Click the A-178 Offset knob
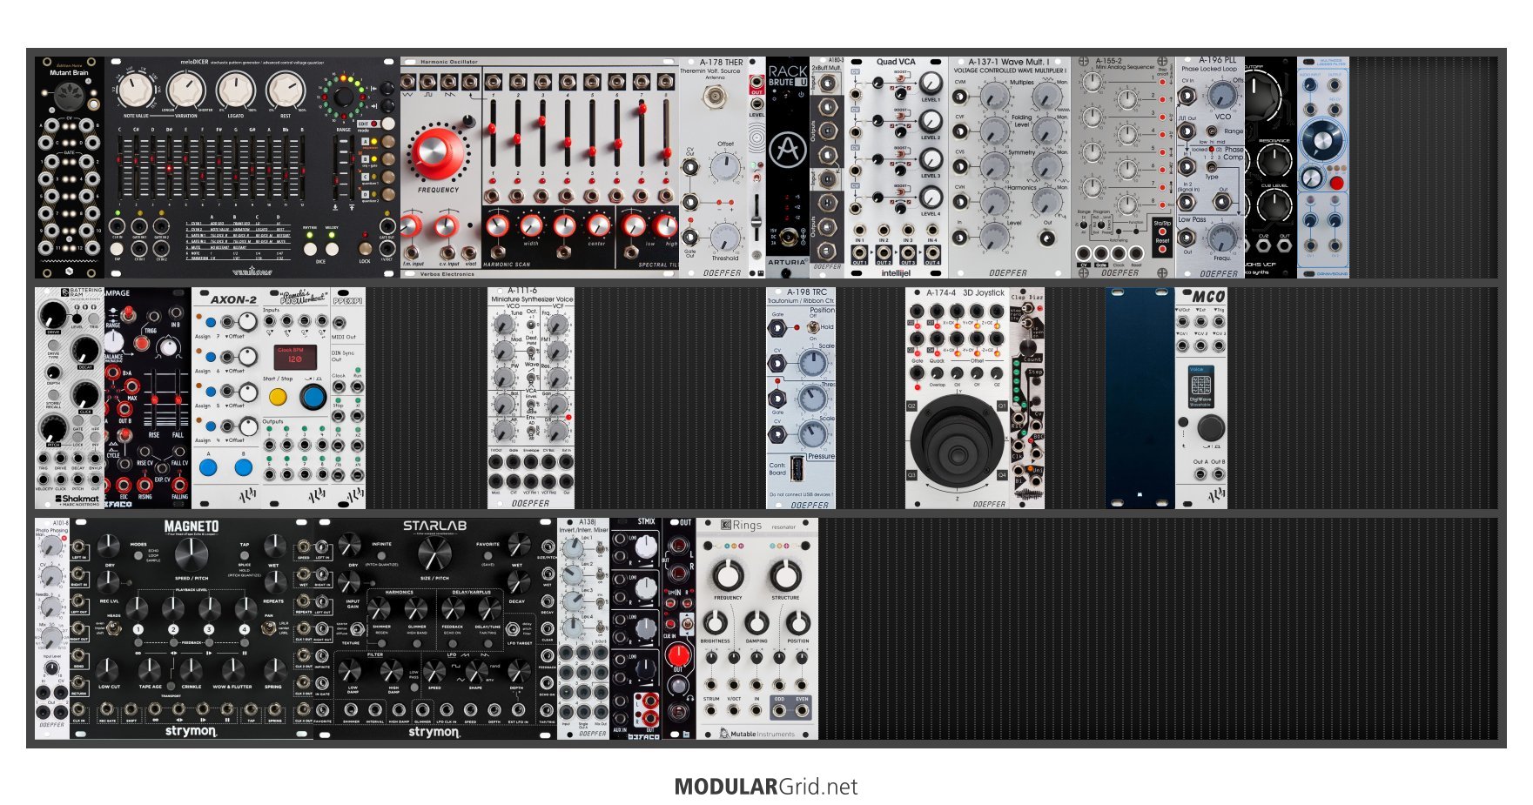 724,166
